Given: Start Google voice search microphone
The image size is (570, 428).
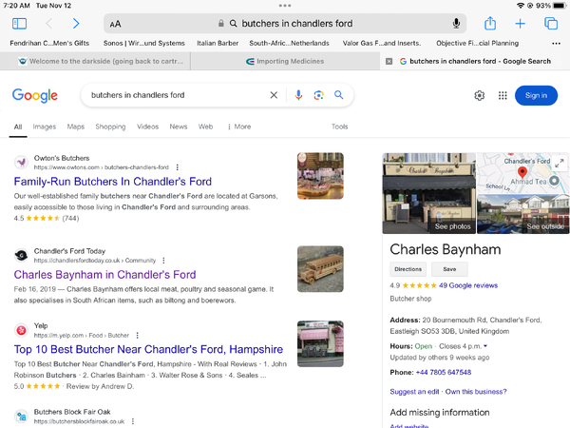Looking at the screenshot, I should tap(298, 95).
